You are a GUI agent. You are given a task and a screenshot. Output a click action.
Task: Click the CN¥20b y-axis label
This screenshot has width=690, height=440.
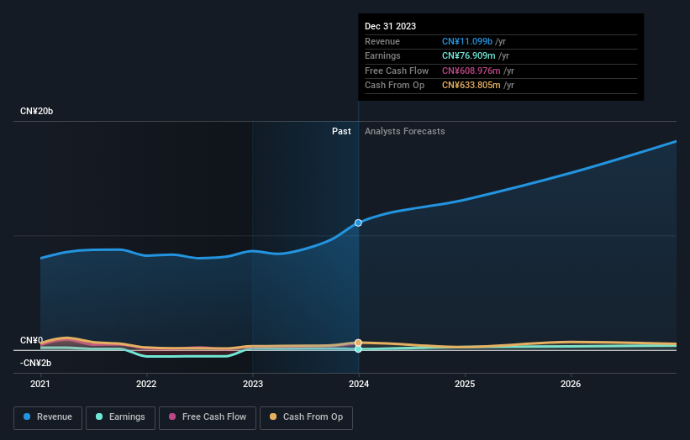pos(36,111)
